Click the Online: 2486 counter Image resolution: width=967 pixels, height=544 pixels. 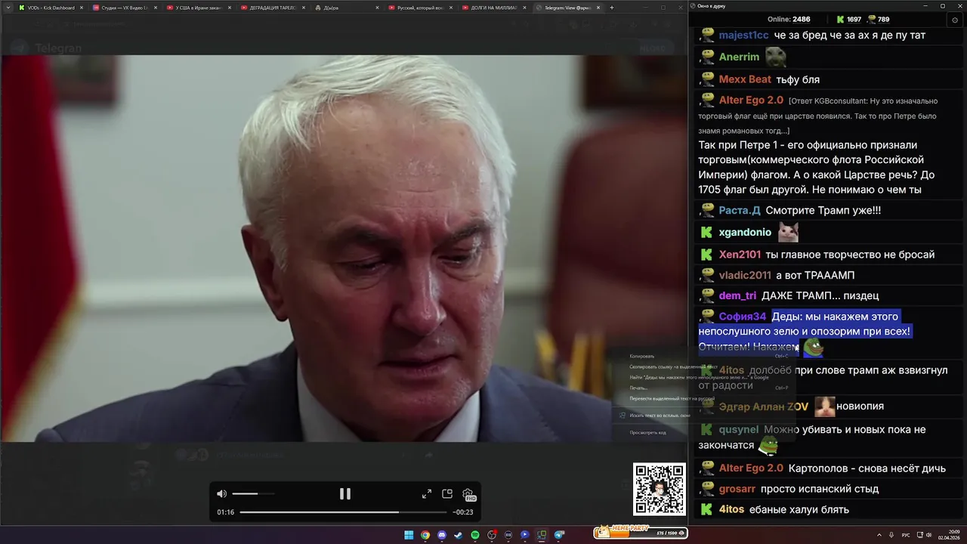[789, 20]
